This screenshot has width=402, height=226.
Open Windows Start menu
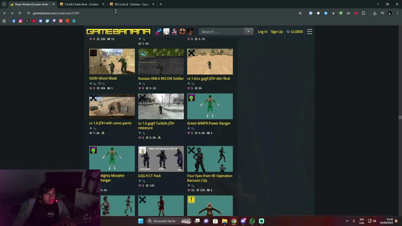coord(141,221)
